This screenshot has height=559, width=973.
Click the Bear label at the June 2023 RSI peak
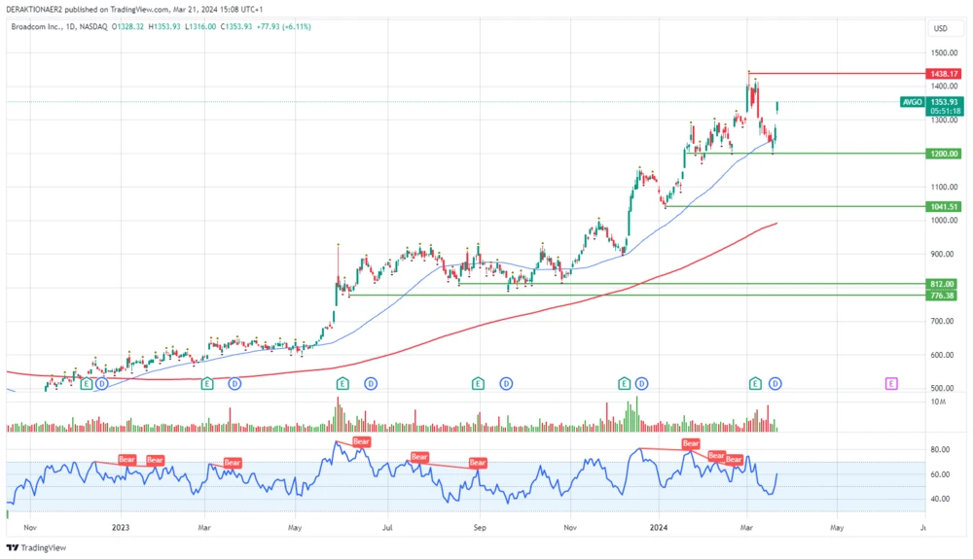361,441
